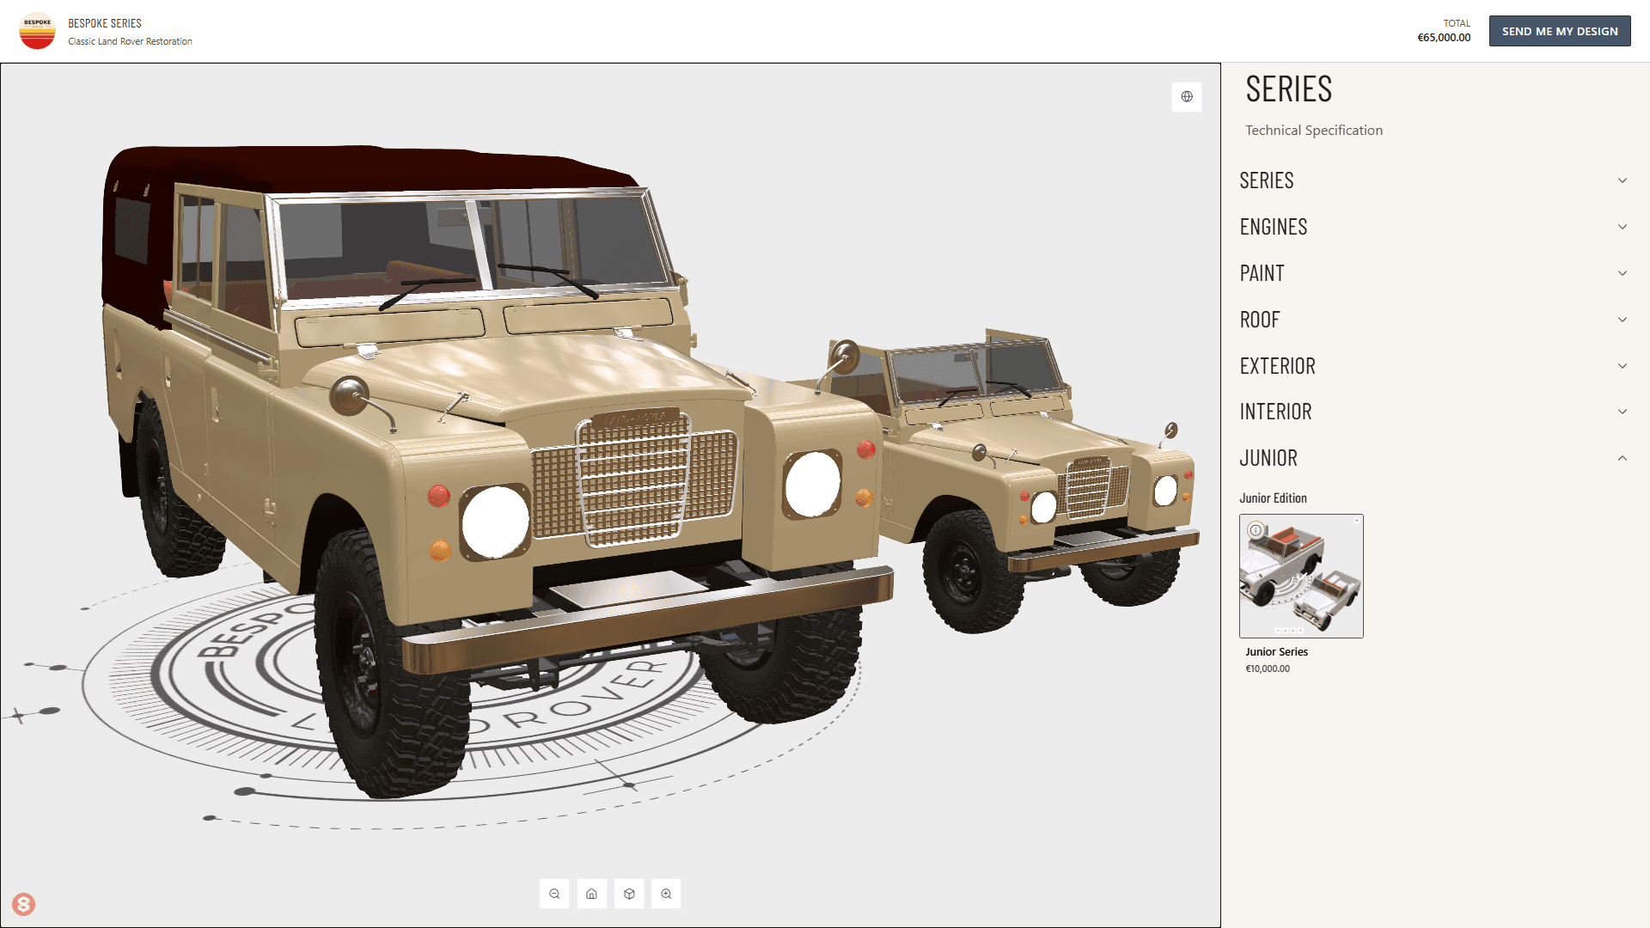Reset view with the home icon
The height and width of the screenshot is (928, 1650).
pos(591,894)
